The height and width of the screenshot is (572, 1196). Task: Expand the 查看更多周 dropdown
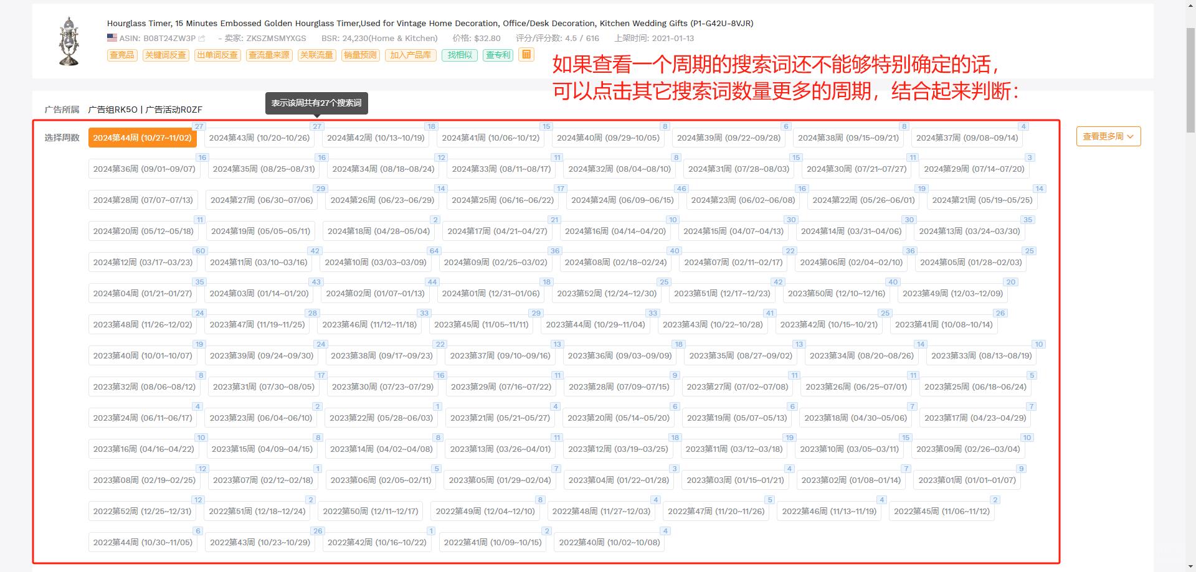tap(1108, 136)
